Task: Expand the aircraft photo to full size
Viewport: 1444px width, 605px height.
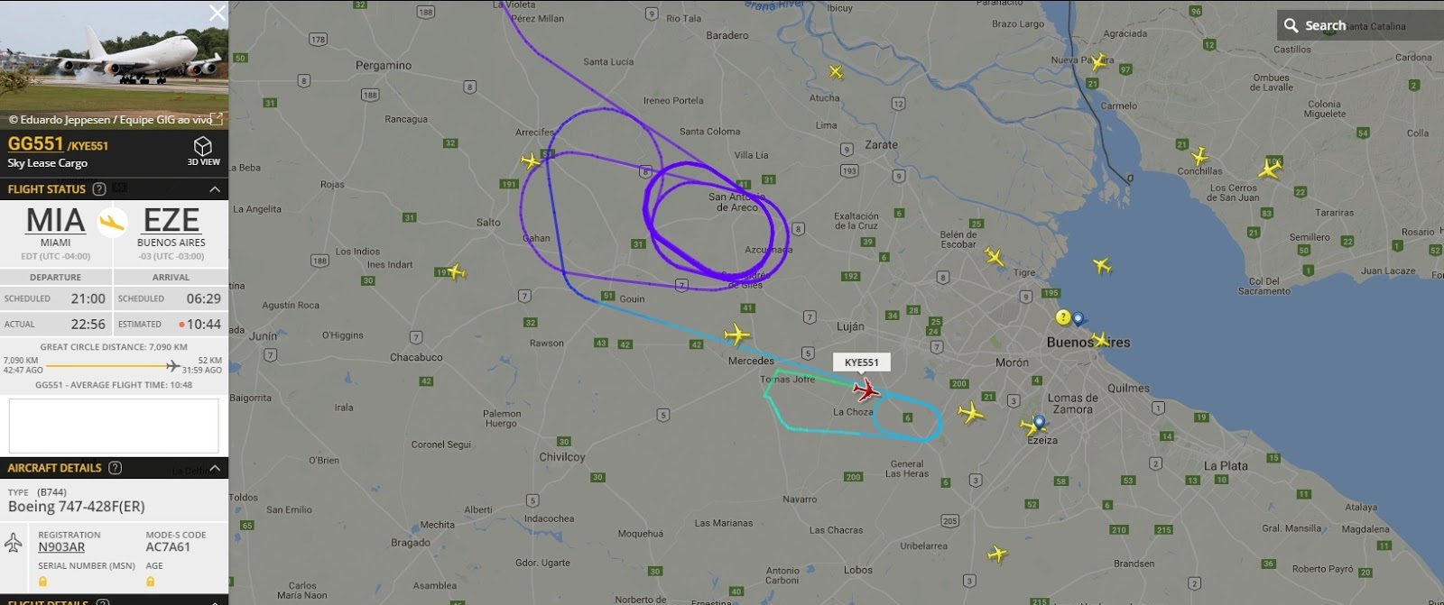Action: click(x=217, y=118)
